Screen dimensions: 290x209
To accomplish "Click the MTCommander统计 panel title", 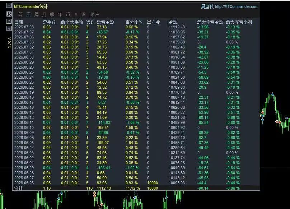I will 31,7.
